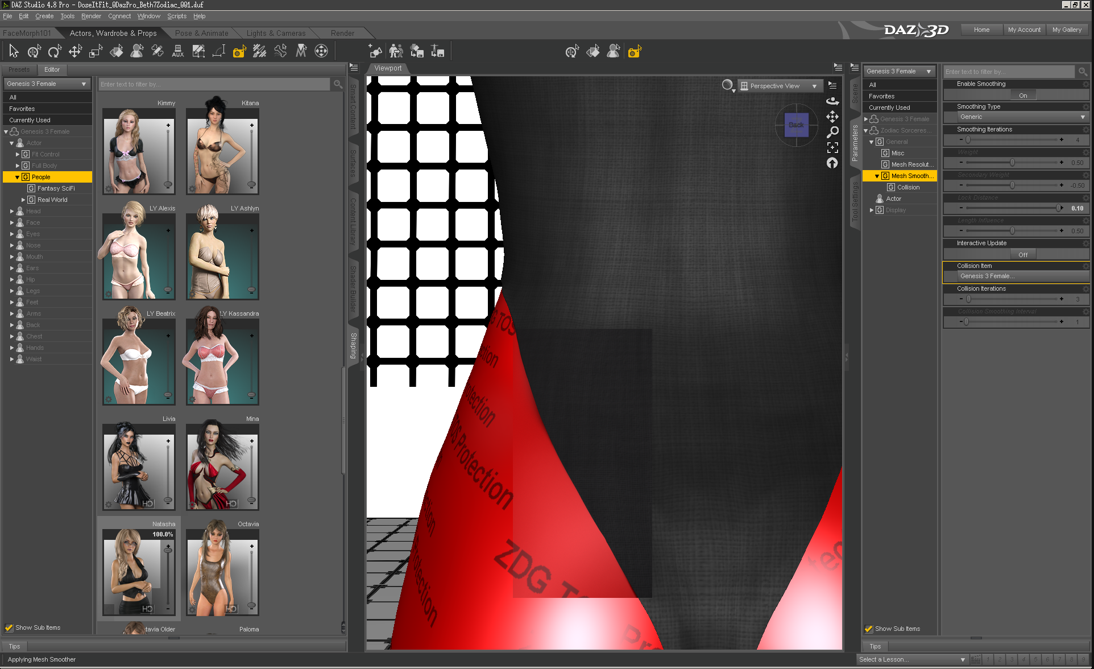1094x669 pixels.
Task: Expand the Real World tree item
Action: click(x=23, y=200)
